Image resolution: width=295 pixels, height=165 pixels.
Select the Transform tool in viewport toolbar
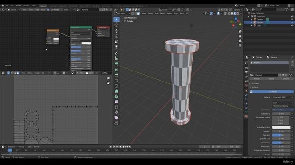click(117, 47)
